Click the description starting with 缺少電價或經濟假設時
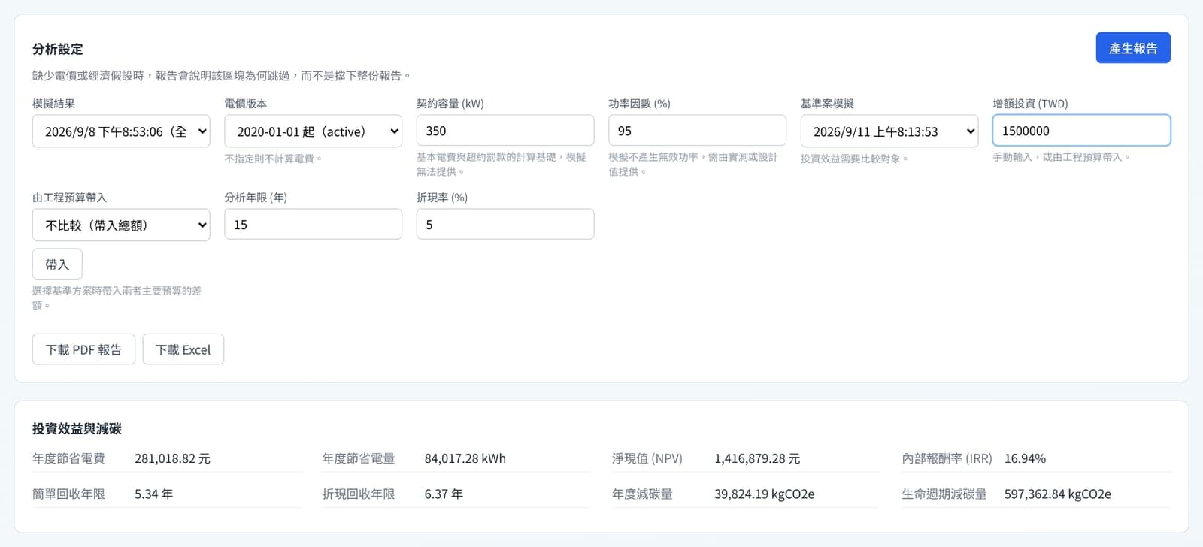 tap(222, 76)
